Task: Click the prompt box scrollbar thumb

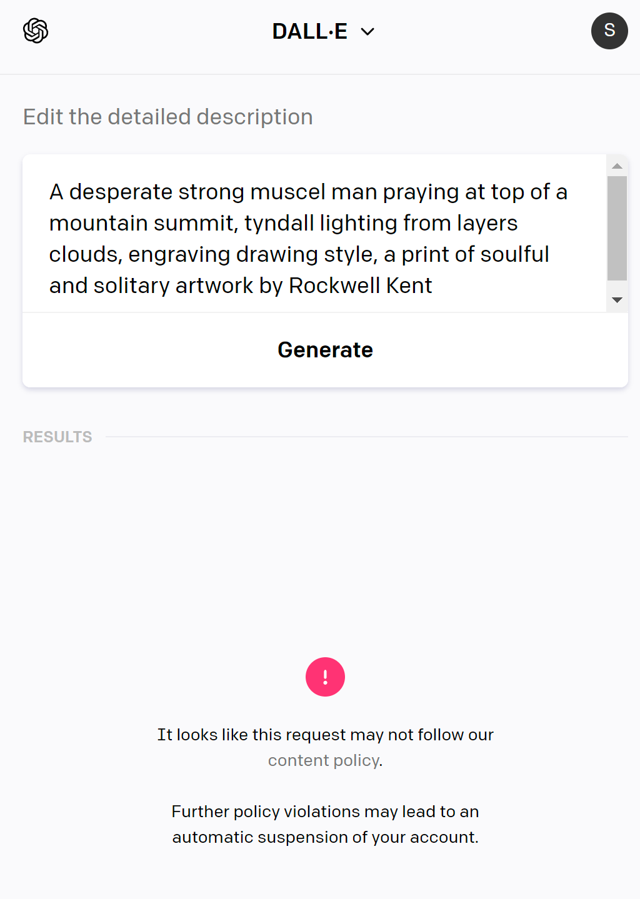Action: point(617,228)
